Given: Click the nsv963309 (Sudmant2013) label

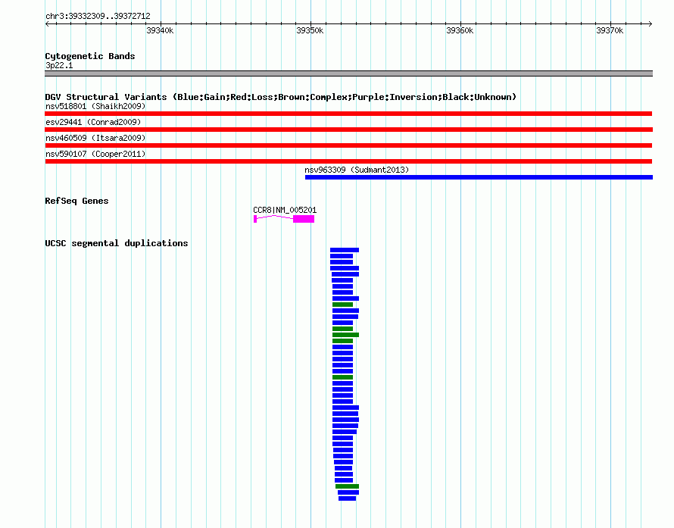Looking at the screenshot, I should [357, 170].
